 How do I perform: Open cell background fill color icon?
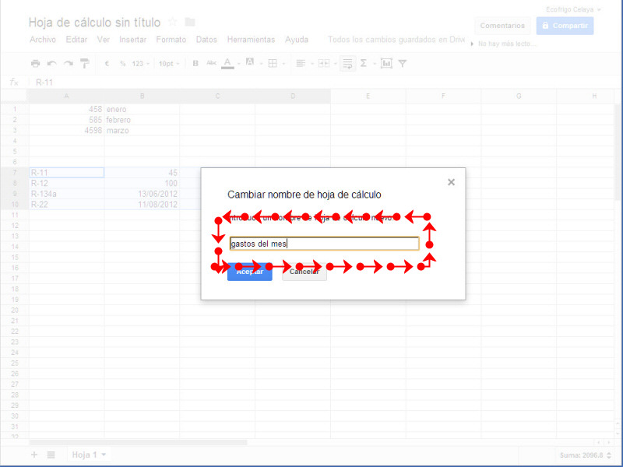click(x=250, y=62)
